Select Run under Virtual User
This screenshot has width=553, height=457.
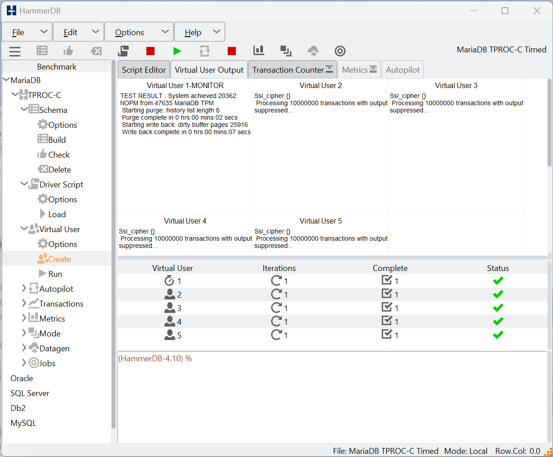(x=55, y=274)
